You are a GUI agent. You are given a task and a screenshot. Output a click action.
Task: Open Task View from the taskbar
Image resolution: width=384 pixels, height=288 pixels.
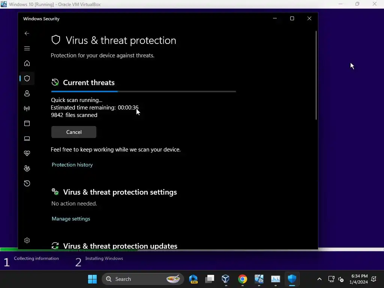tap(210, 279)
